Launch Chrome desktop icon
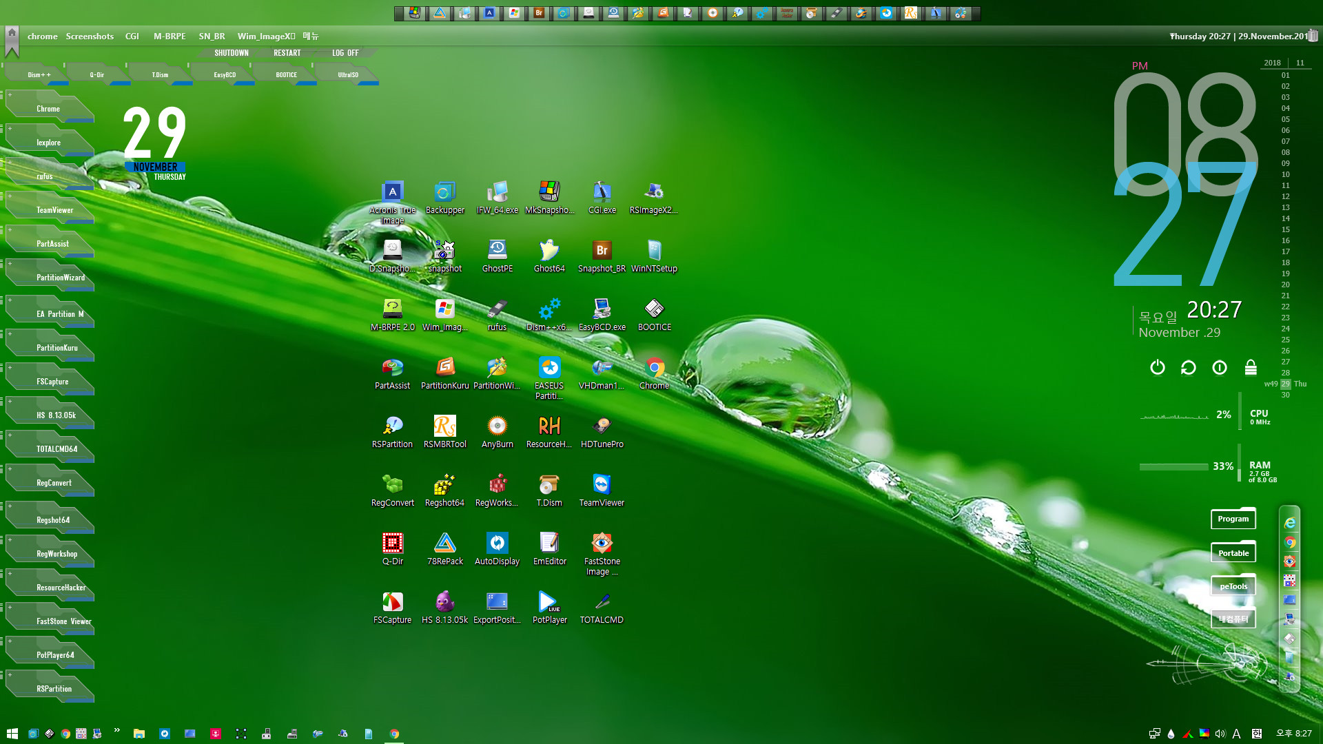The image size is (1323, 744). (x=654, y=373)
